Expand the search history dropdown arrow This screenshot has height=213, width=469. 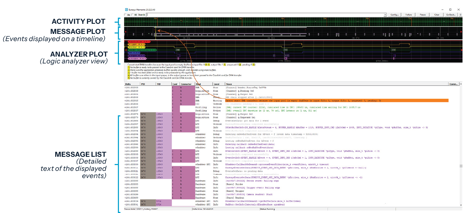pos(385,15)
